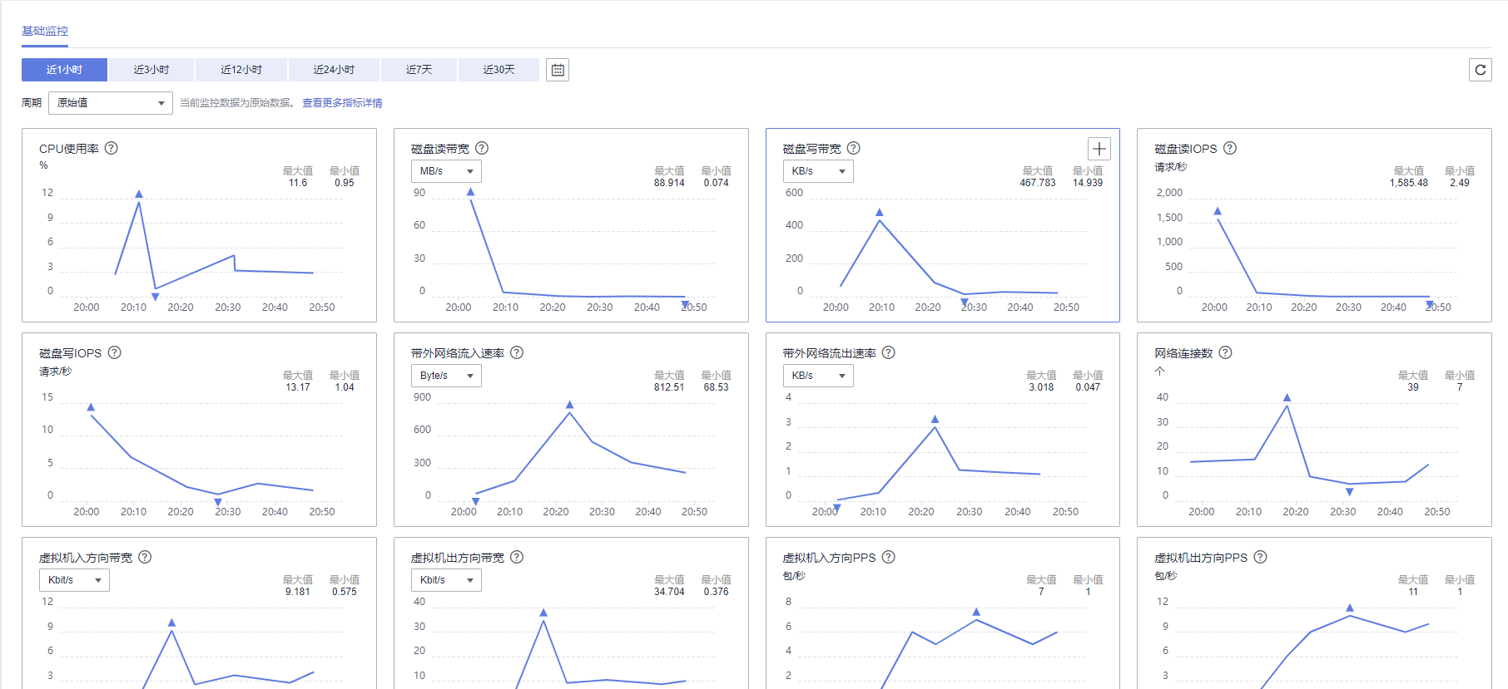
Task: Show help tooltip for 带外网络流出速率
Action: pyautogui.click(x=889, y=352)
